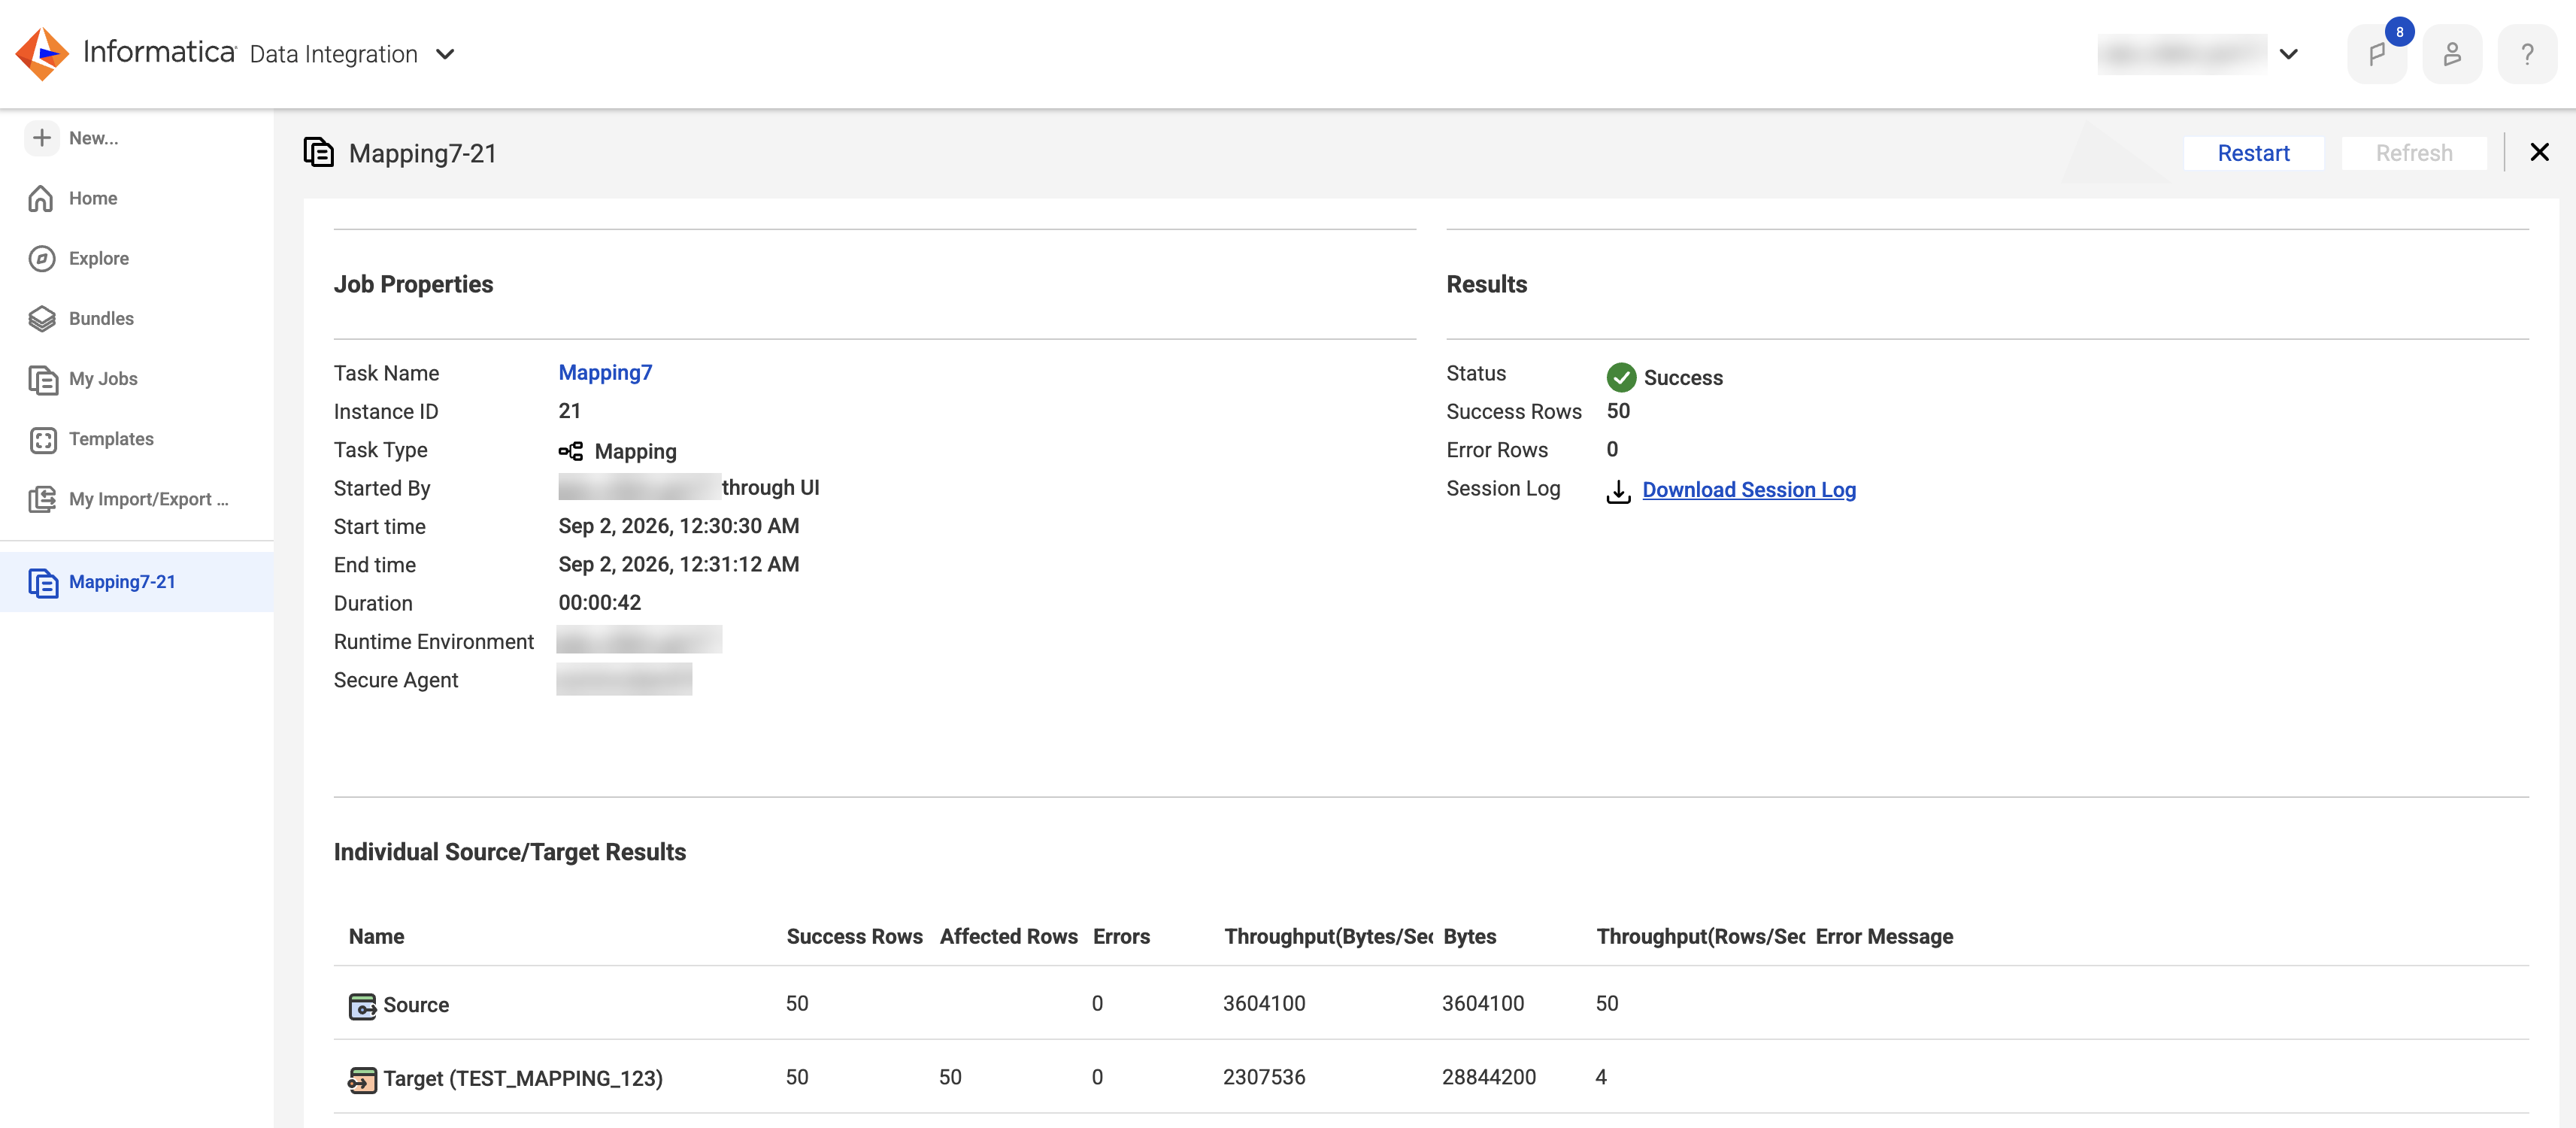Click the Informatica logo icon
The width and height of the screenshot is (2576, 1128).
[x=42, y=54]
